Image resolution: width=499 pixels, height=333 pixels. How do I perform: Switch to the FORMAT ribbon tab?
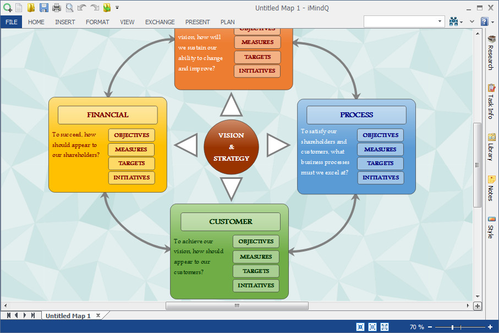pyautogui.click(x=97, y=22)
